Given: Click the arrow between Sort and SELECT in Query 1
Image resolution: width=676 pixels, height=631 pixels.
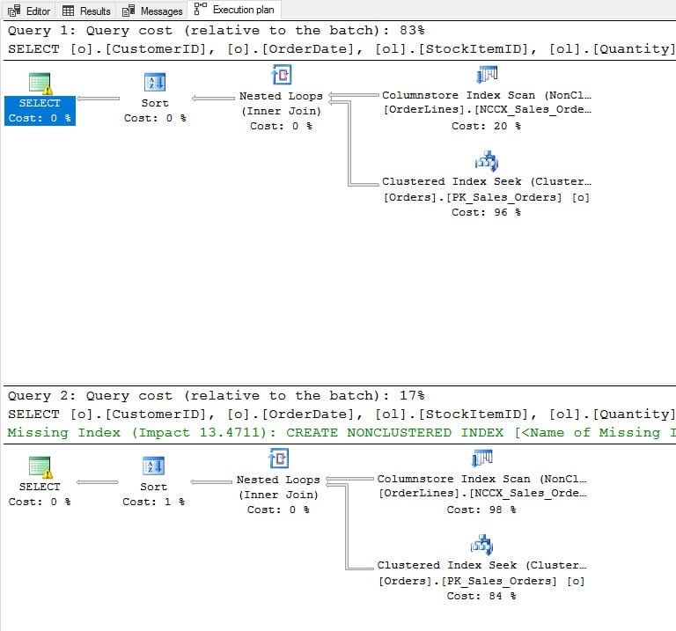Looking at the screenshot, I should click(99, 99).
